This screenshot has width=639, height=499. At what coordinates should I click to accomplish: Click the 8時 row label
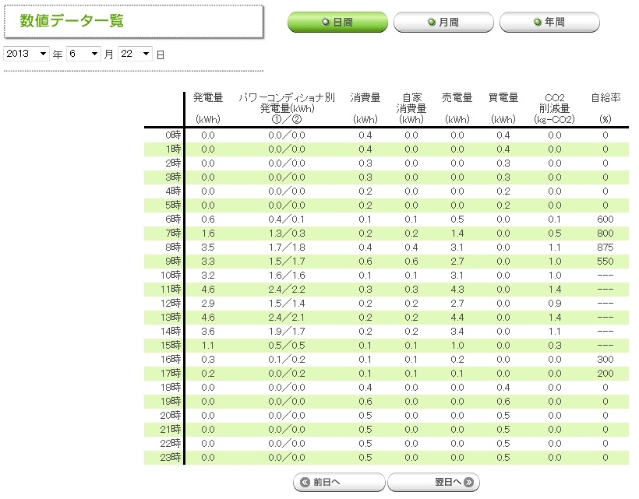pos(173,247)
